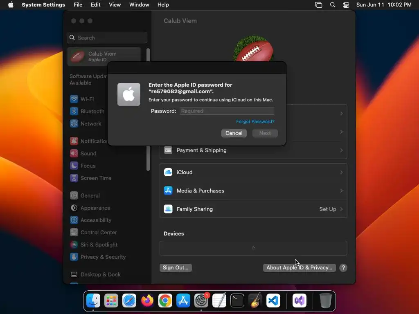Image resolution: width=419 pixels, height=314 pixels.
Task: Click the Forgot Password? link
Action: click(x=255, y=121)
